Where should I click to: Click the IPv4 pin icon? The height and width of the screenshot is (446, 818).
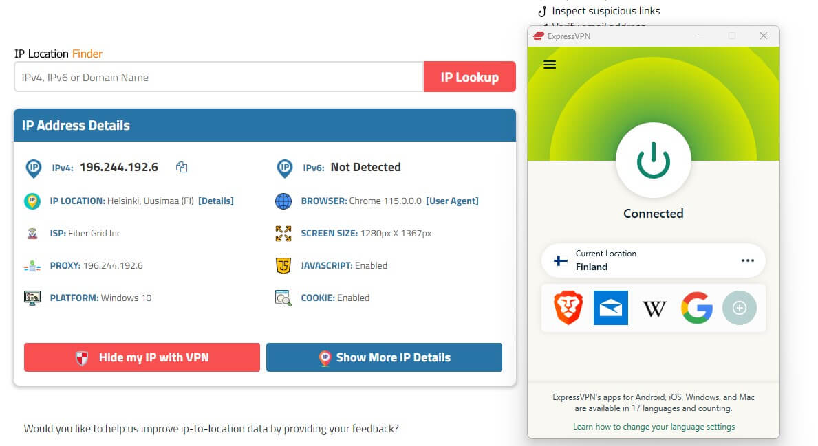tap(34, 168)
